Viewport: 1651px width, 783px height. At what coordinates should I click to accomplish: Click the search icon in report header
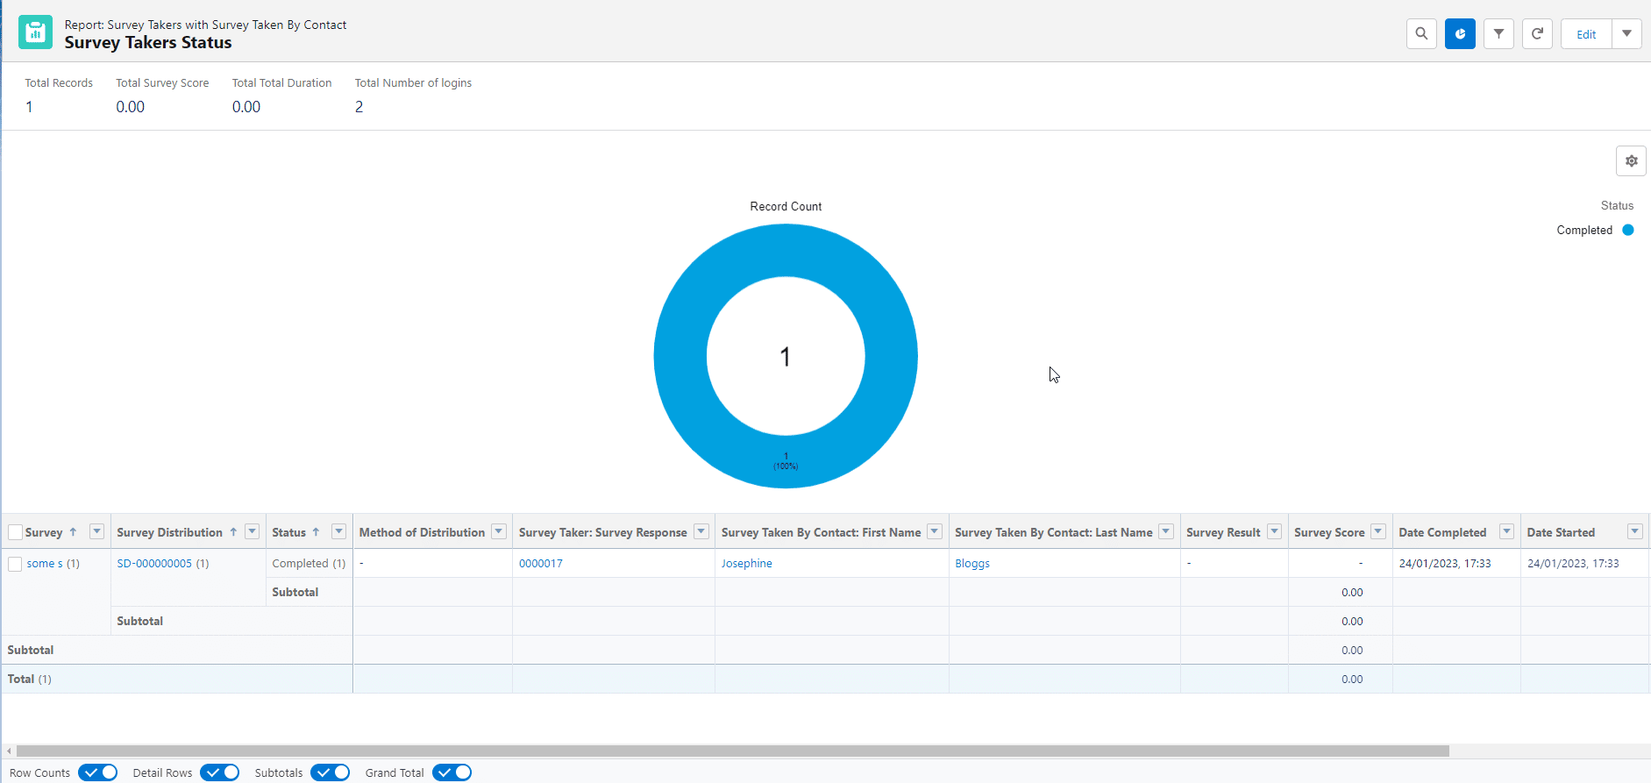[x=1421, y=34]
